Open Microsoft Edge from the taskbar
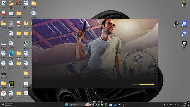Viewport: 190px width, 107px height. [106, 105]
